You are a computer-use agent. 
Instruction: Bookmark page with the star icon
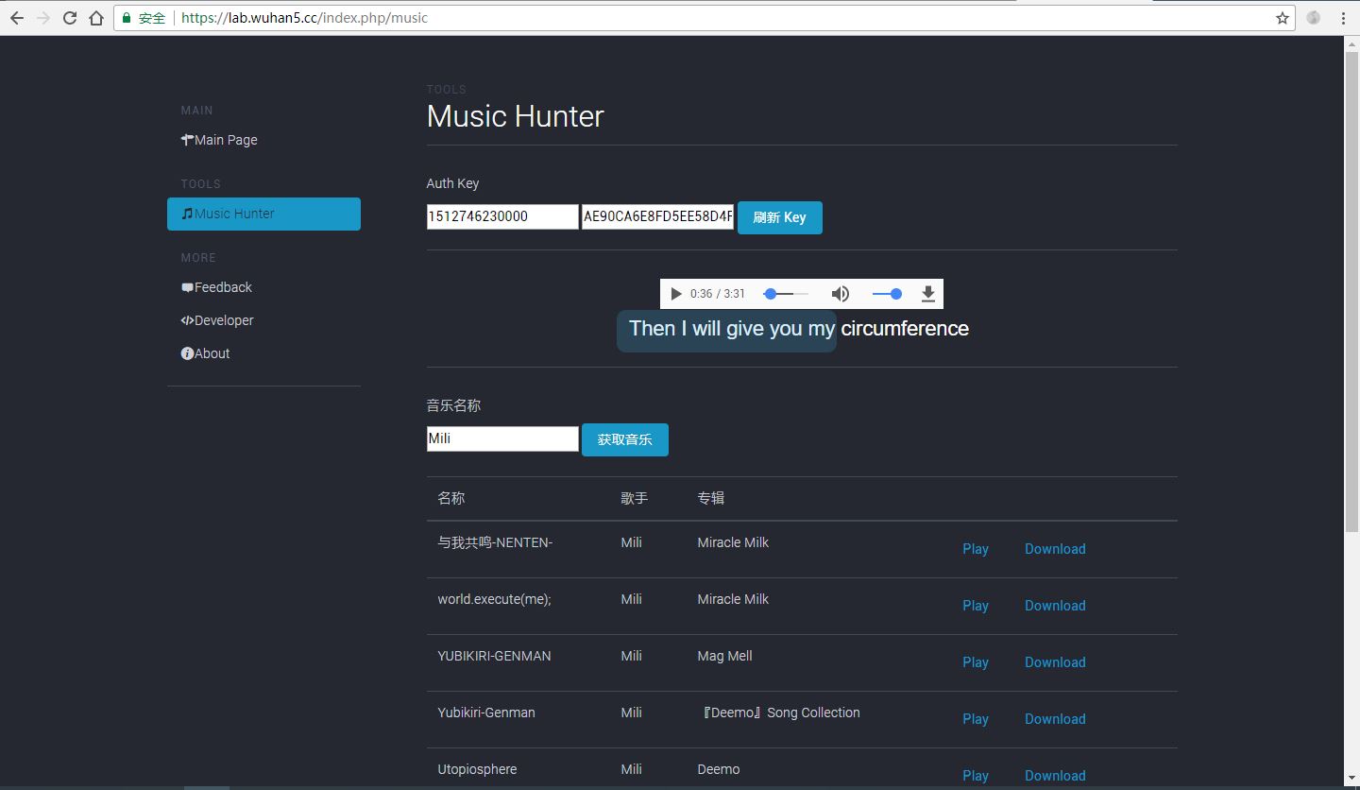(x=1282, y=18)
